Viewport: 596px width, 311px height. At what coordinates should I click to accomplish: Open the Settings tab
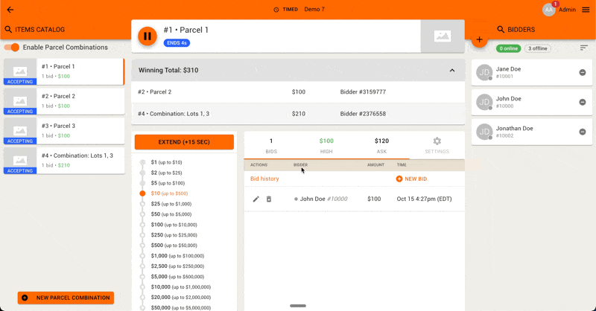(437, 145)
